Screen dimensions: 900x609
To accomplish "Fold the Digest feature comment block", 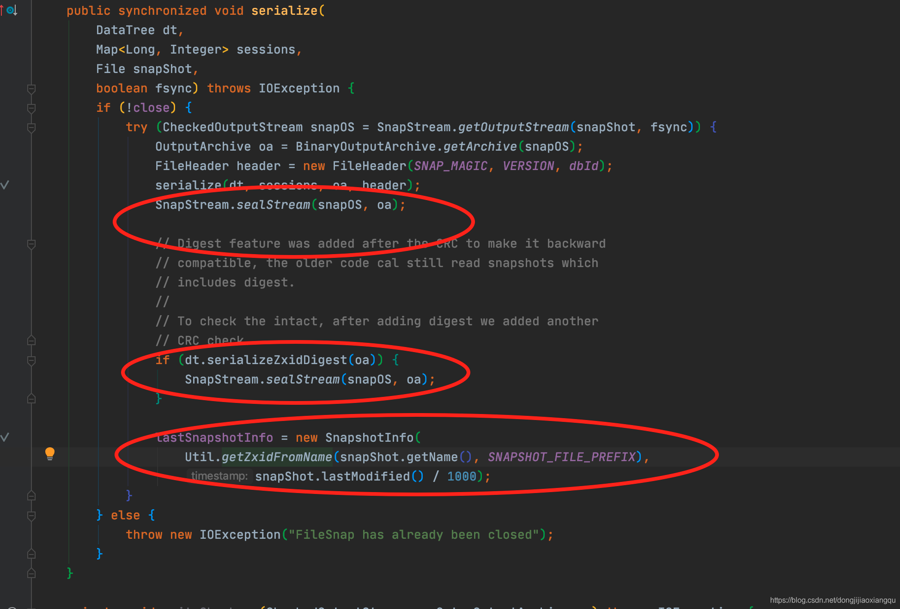I will coord(31,244).
